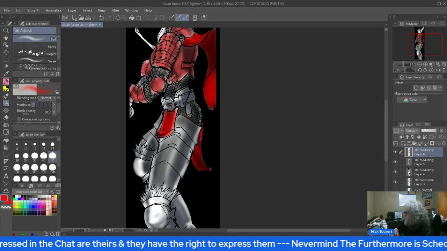This screenshot has height=251, width=447.
Task: Select the Fill bucket tool
Action: pyautogui.click(x=6, y=140)
